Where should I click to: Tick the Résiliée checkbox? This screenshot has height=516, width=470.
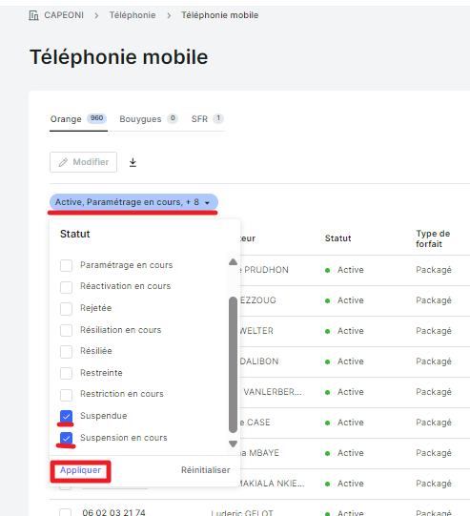(66, 351)
